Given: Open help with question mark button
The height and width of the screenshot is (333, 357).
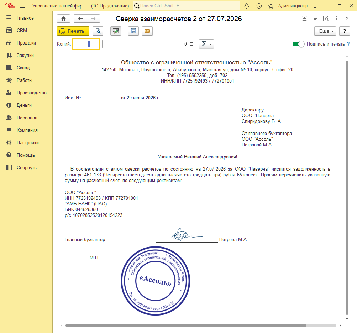Looking at the screenshot, I should point(345,31).
